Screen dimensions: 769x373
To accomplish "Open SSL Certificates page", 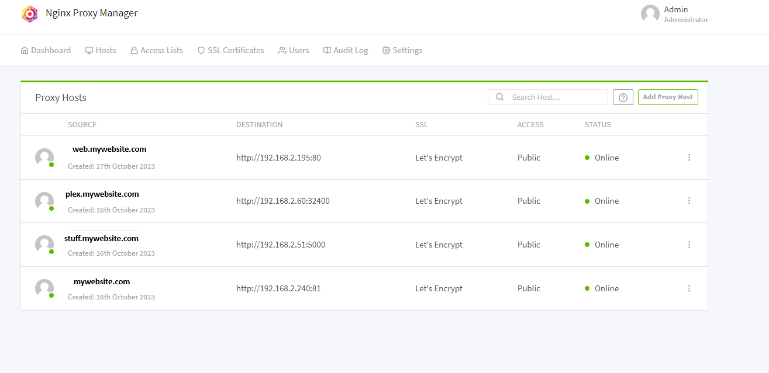I will [x=230, y=50].
